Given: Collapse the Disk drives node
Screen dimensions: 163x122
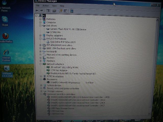Looking at the screenshot, I should point(40,26).
